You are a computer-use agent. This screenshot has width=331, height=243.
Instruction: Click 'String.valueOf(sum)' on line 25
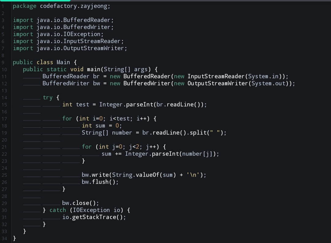pos(144,175)
